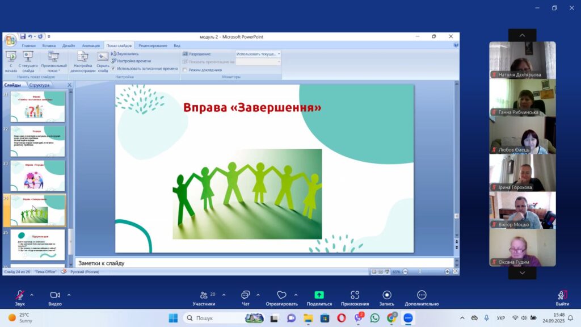The width and height of the screenshot is (581, 327).
Task: Open the Zoom Чат panel
Action: point(246,295)
